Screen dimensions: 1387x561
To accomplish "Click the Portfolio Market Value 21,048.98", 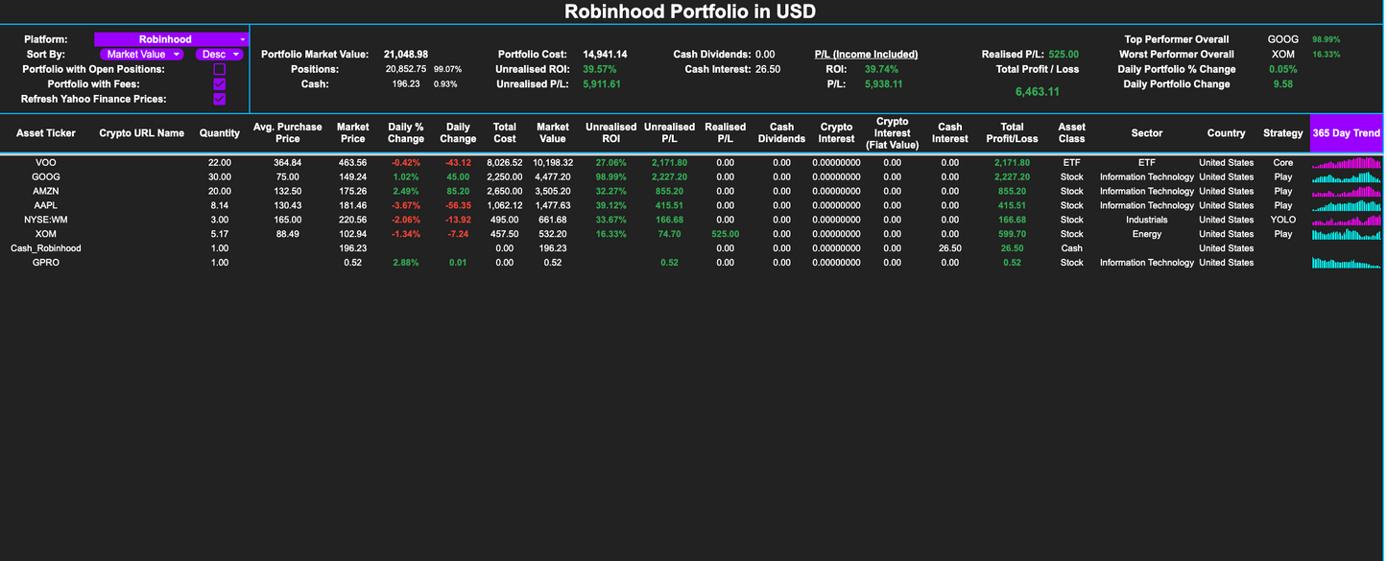I will (x=406, y=55).
